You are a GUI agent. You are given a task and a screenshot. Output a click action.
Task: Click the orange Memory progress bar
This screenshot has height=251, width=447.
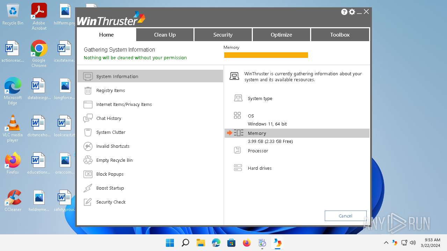[x=266, y=55]
